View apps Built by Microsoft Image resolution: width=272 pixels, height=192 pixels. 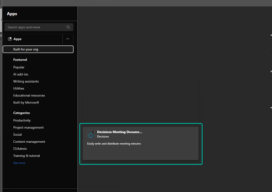point(26,103)
